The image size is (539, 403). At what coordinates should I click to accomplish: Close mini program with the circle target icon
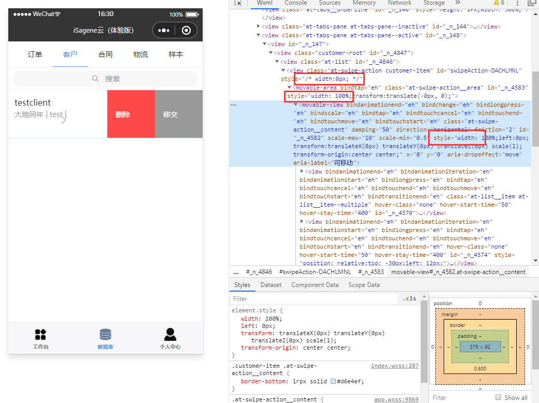pyautogui.click(x=186, y=31)
